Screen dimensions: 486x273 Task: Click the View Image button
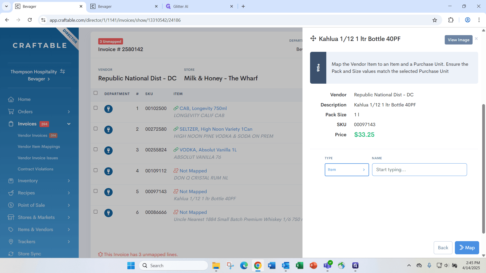click(458, 40)
